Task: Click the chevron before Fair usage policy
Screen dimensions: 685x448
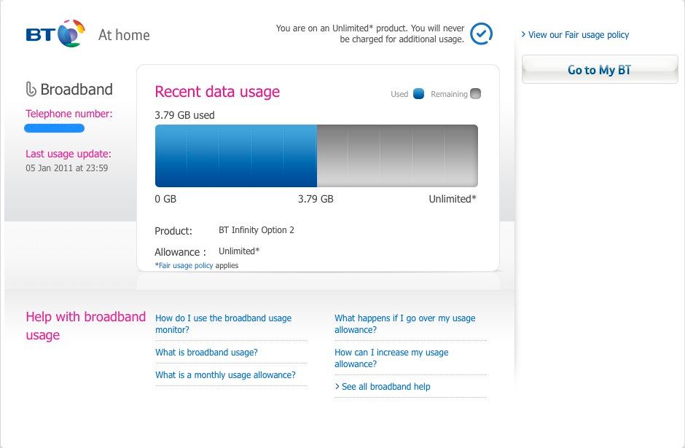Action: (x=523, y=35)
